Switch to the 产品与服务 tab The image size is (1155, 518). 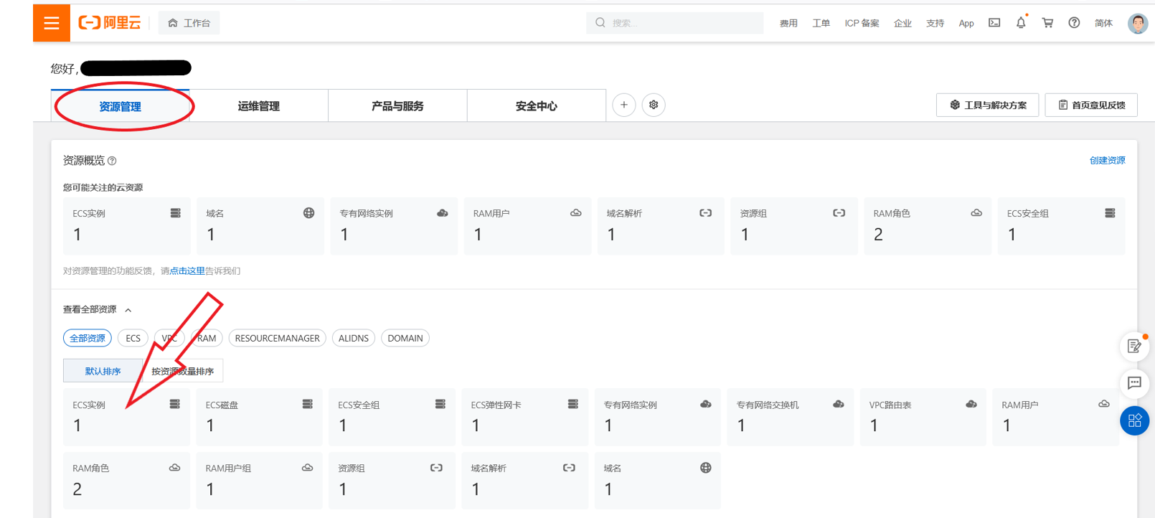coord(397,106)
